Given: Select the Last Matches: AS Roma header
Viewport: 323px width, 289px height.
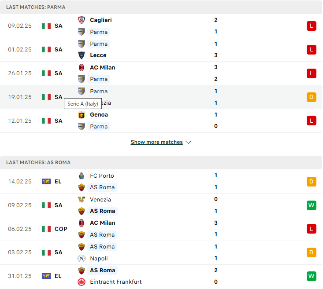Looking at the screenshot, I should tap(161, 162).
